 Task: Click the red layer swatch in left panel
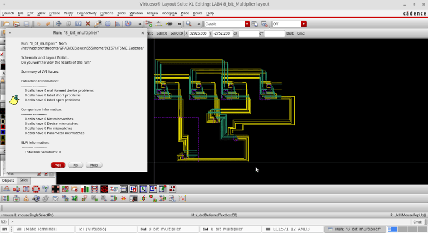(x=3, y=127)
